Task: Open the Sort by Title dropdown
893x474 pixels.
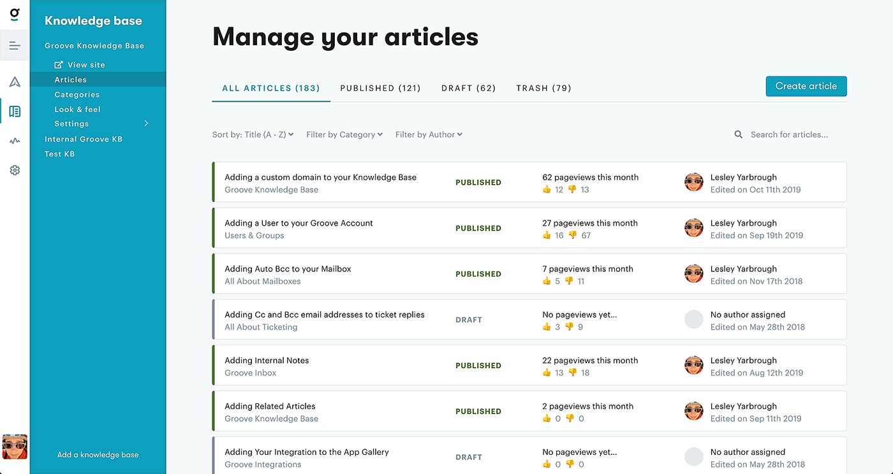Action: [253, 134]
